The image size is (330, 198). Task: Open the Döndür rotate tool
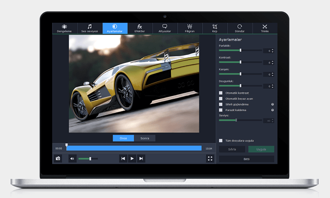pos(240,28)
